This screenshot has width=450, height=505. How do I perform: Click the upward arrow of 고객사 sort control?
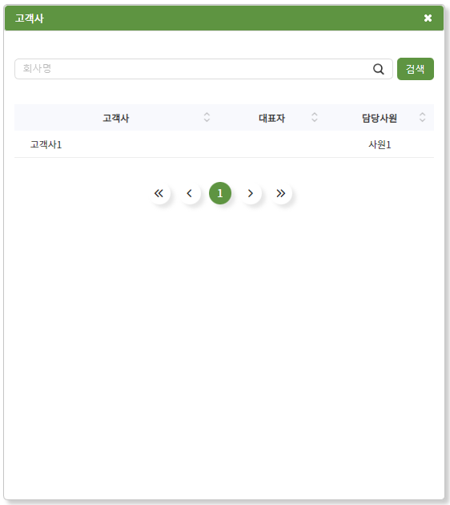click(207, 114)
